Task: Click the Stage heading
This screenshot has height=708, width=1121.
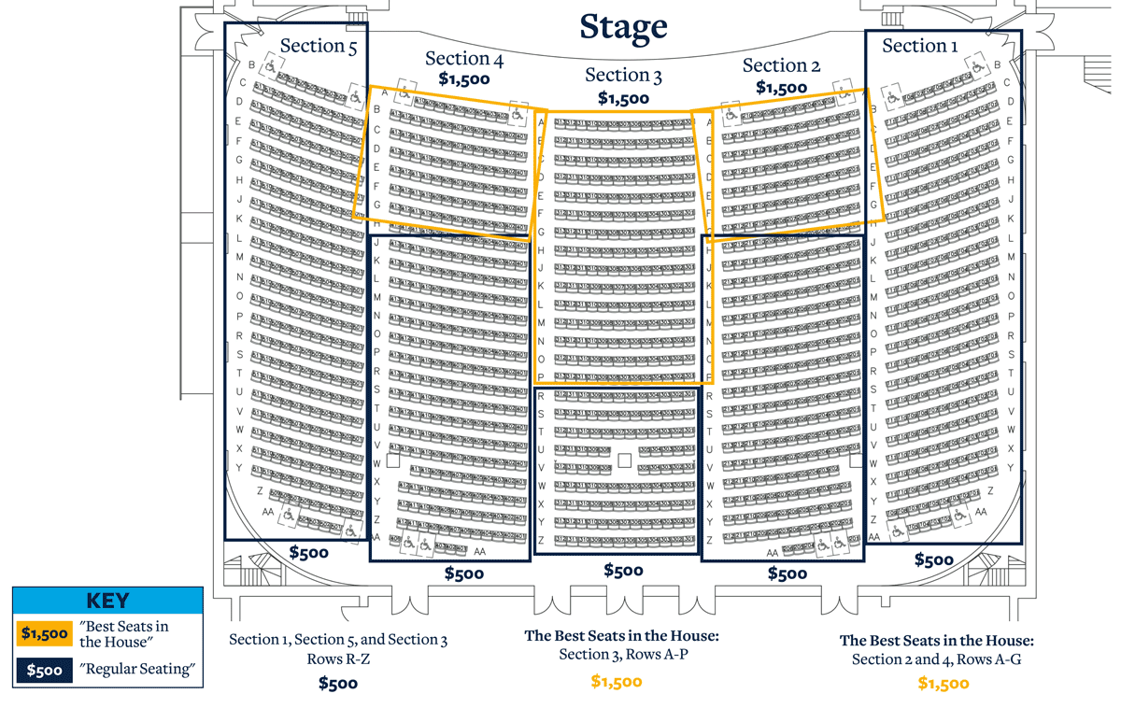Action: click(x=623, y=26)
